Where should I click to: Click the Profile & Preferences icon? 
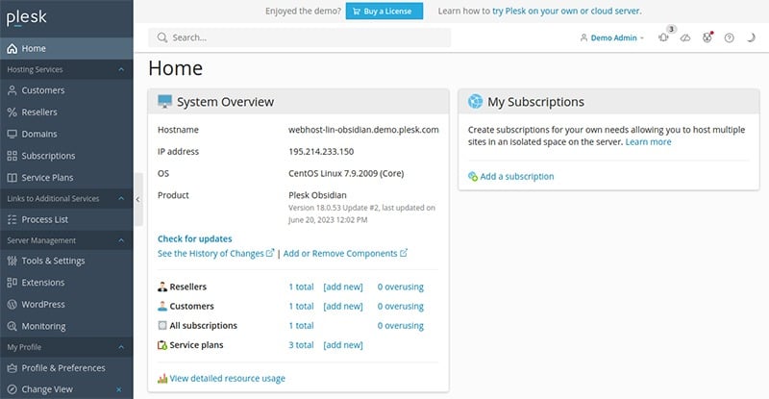(12, 367)
